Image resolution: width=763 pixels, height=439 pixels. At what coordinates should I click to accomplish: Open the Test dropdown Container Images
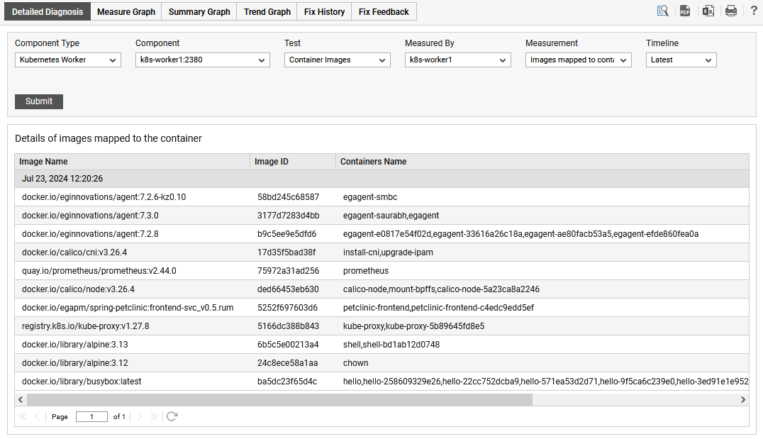pos(338,60)
